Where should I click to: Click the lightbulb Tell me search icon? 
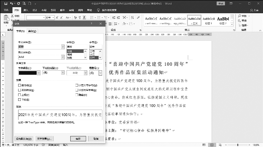[x=99, y=10]
